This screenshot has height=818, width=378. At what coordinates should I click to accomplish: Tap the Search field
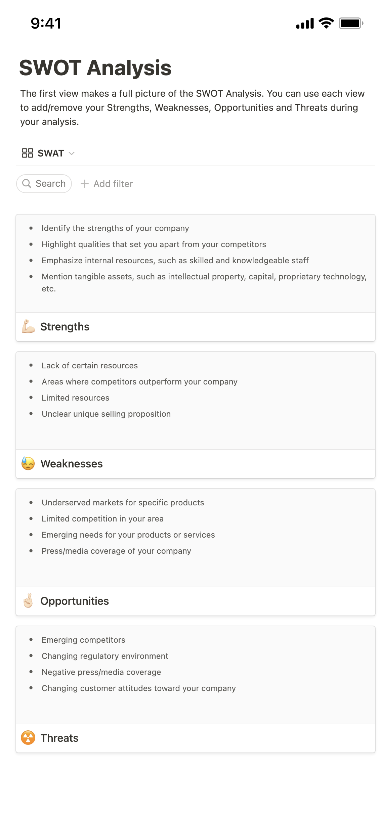click(x=50, y=184)
